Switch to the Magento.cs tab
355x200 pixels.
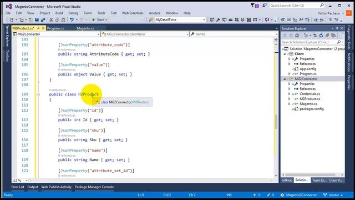[85, 28]
